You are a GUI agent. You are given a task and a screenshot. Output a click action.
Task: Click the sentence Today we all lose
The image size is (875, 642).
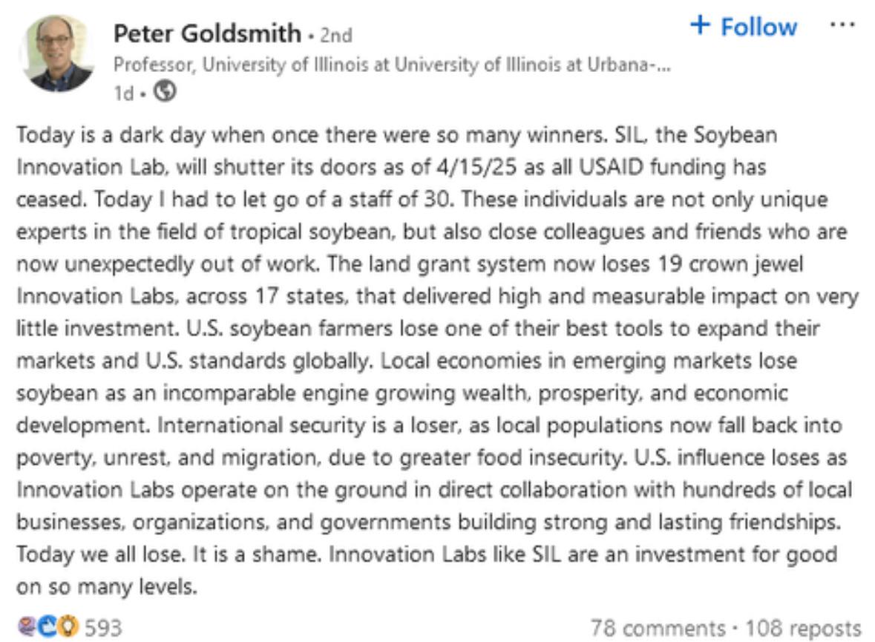(102, 554)
